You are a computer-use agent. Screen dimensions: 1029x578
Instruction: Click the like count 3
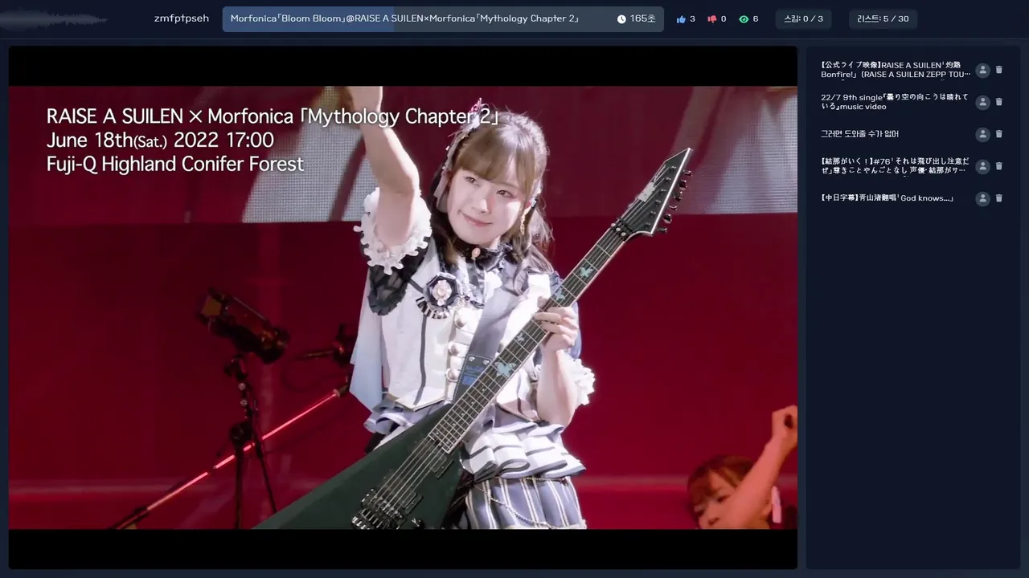point(692,19)
